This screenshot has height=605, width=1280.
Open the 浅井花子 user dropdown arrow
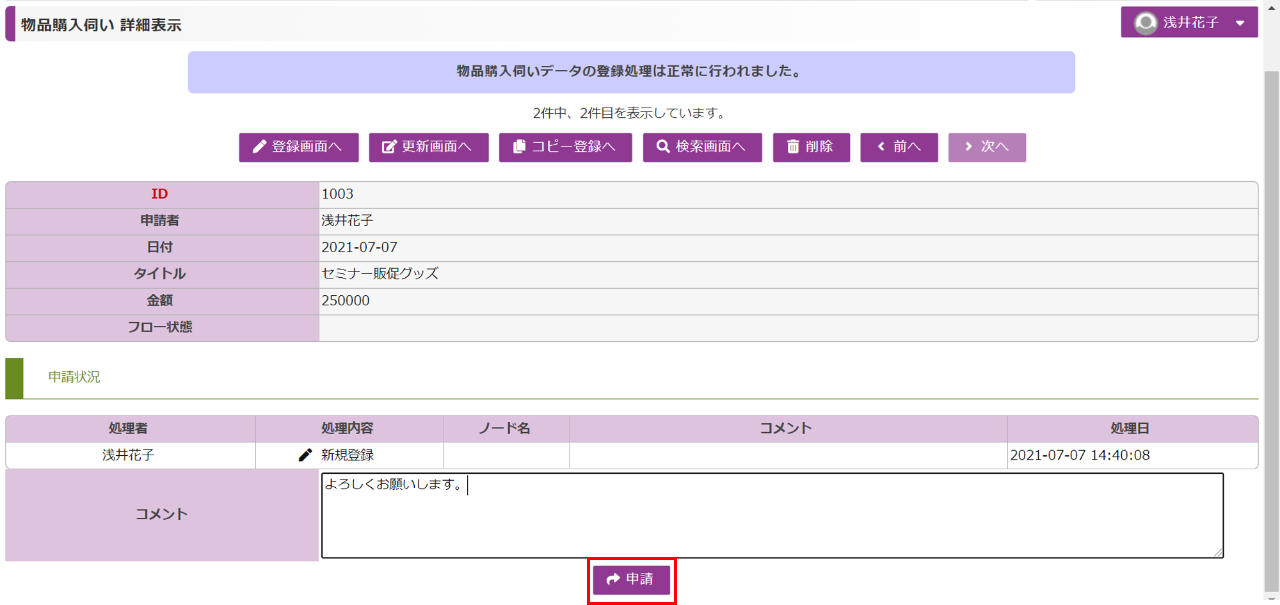pyautogui.click(x=1240, y=23)
